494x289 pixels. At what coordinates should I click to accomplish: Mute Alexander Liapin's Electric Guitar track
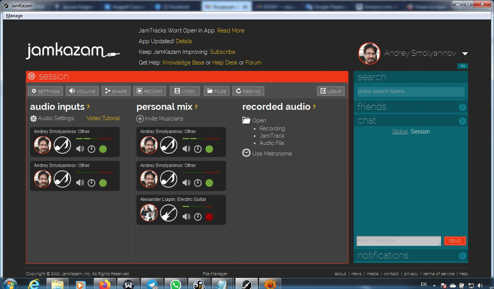click(x=186, y=217)
